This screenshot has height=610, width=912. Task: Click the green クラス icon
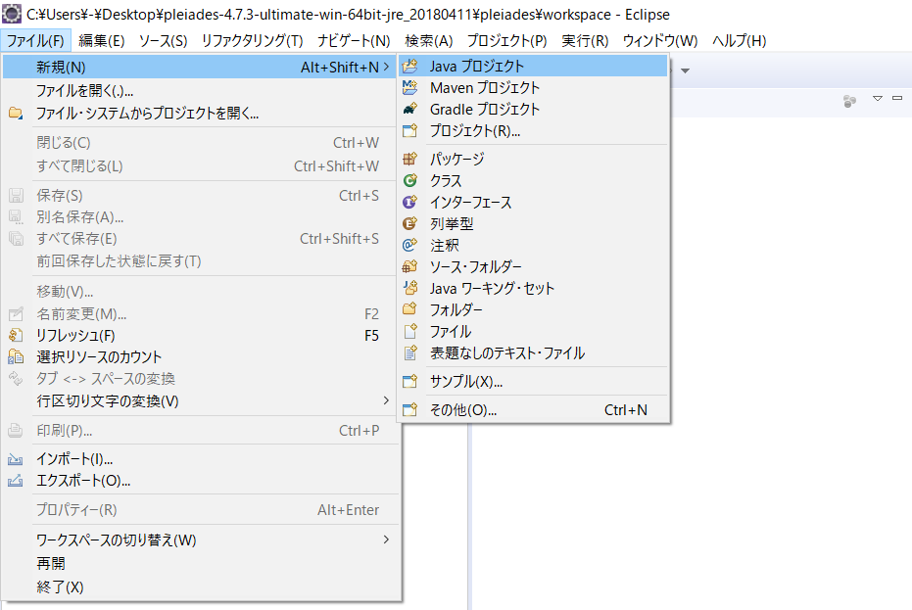click(x=410, y=181)
